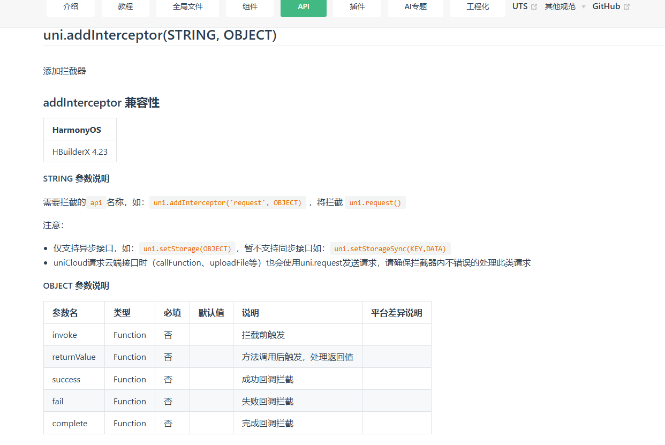
Task: Click the uni.addInterceptor('request', OBJECT) code snippet
Action: [x=228, y=203]
